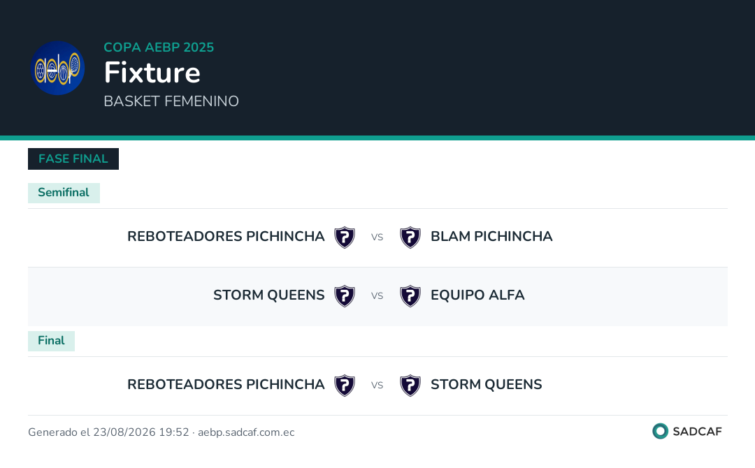Screen dimensions: 755x468
Task: Click the SADCAF brand text
Action: coord(697,432)
